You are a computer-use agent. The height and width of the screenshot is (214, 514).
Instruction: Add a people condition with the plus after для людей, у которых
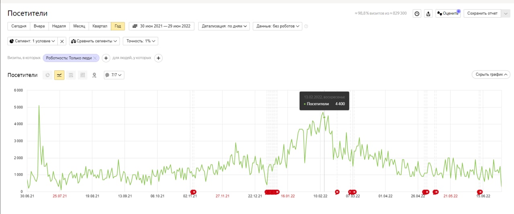tap(158, 58)
